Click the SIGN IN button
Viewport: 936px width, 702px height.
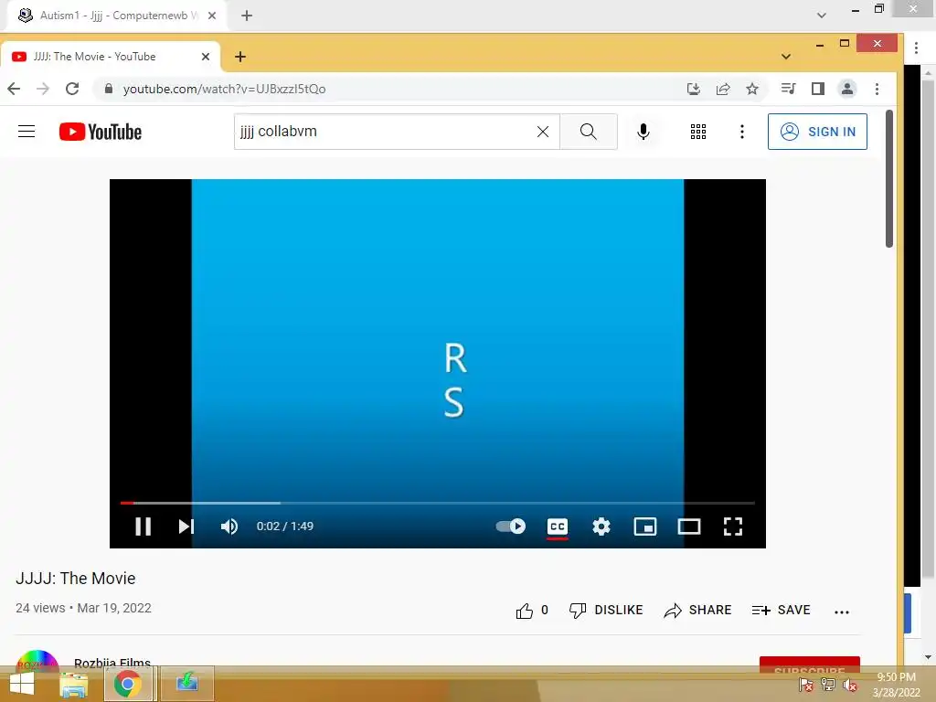click(x=817, y=132)
